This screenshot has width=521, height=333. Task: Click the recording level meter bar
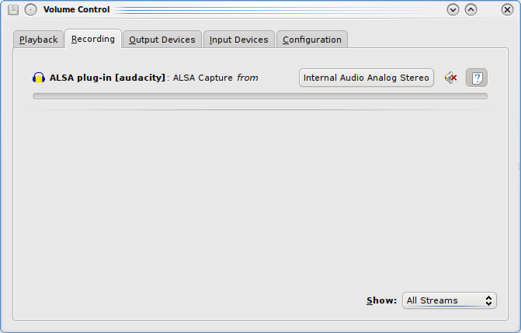[260, 96]
